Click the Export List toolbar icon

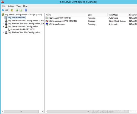pos(21,10)
